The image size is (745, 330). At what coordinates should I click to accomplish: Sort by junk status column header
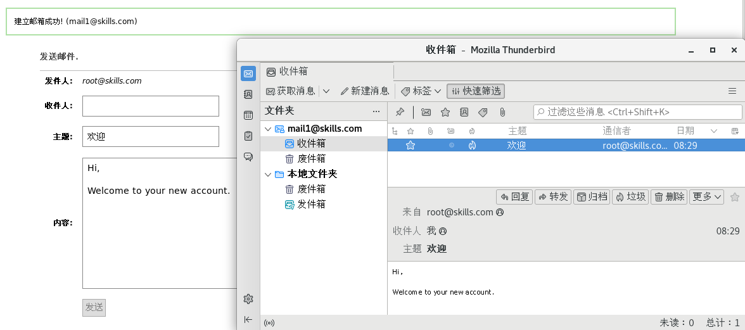tap(472, 131)
